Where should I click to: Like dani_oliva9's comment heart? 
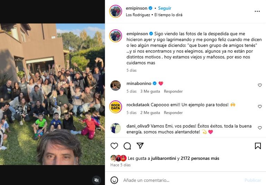click(x=260, y=128)
